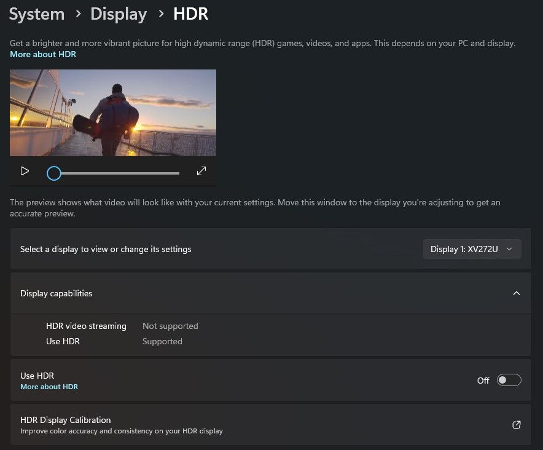Viewport: 543px width, 450px height.
Task: Click the HDR preview video thumbnail
Action: point(113,112)
